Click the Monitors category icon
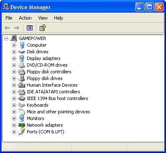 point(22,118)
